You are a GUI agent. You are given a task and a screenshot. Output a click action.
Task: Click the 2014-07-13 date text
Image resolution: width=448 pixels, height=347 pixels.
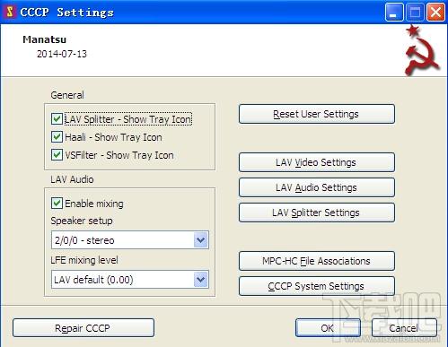point(62,54)
